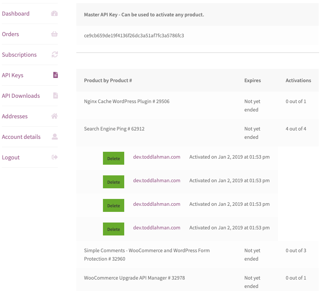Image resolution: width=321 pixels, height=291 pixels.
Task: Click the first Delete activation button
Action: (x=113, y=158)
